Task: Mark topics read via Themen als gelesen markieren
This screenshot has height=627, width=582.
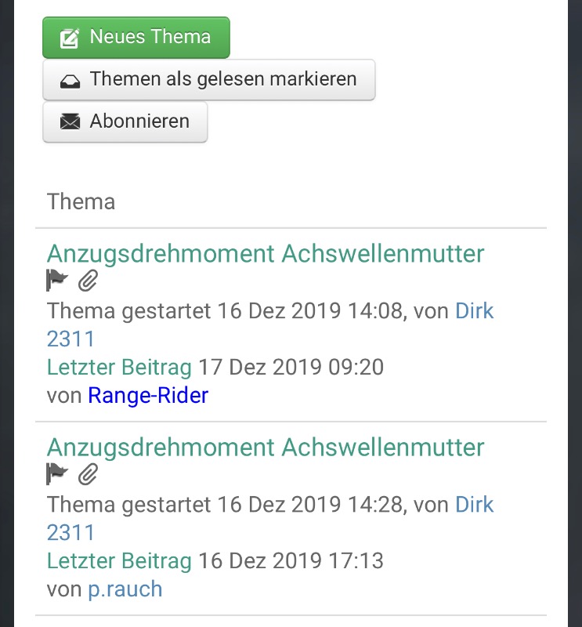Action: [208, 79]
